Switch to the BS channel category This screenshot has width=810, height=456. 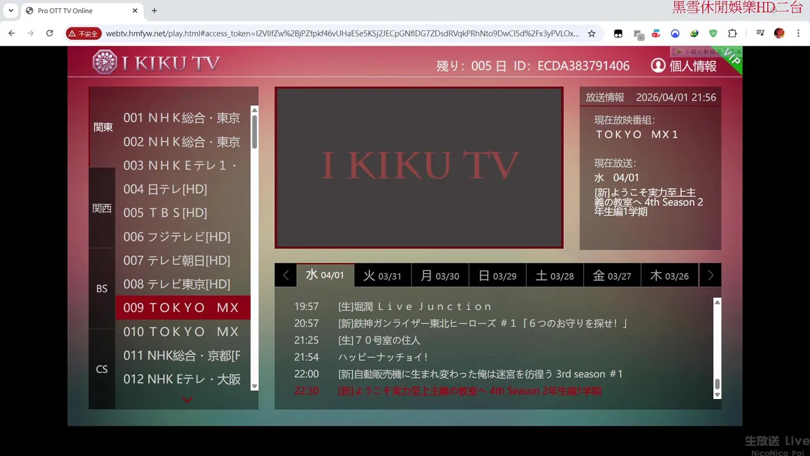click(103, 288)
